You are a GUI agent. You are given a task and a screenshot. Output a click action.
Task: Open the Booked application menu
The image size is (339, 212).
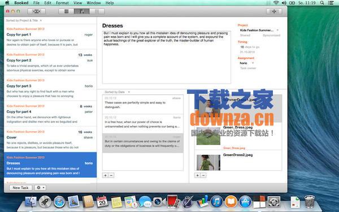pos(21,3)
